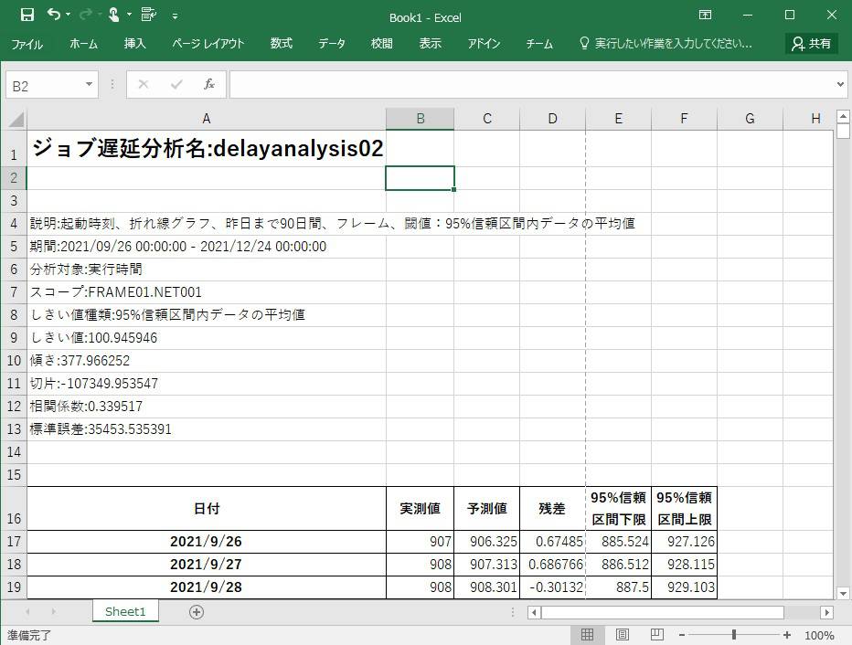This screenshot has width=852, height=645.
Task: Zoom in with the plus icon
Action: 786,635
